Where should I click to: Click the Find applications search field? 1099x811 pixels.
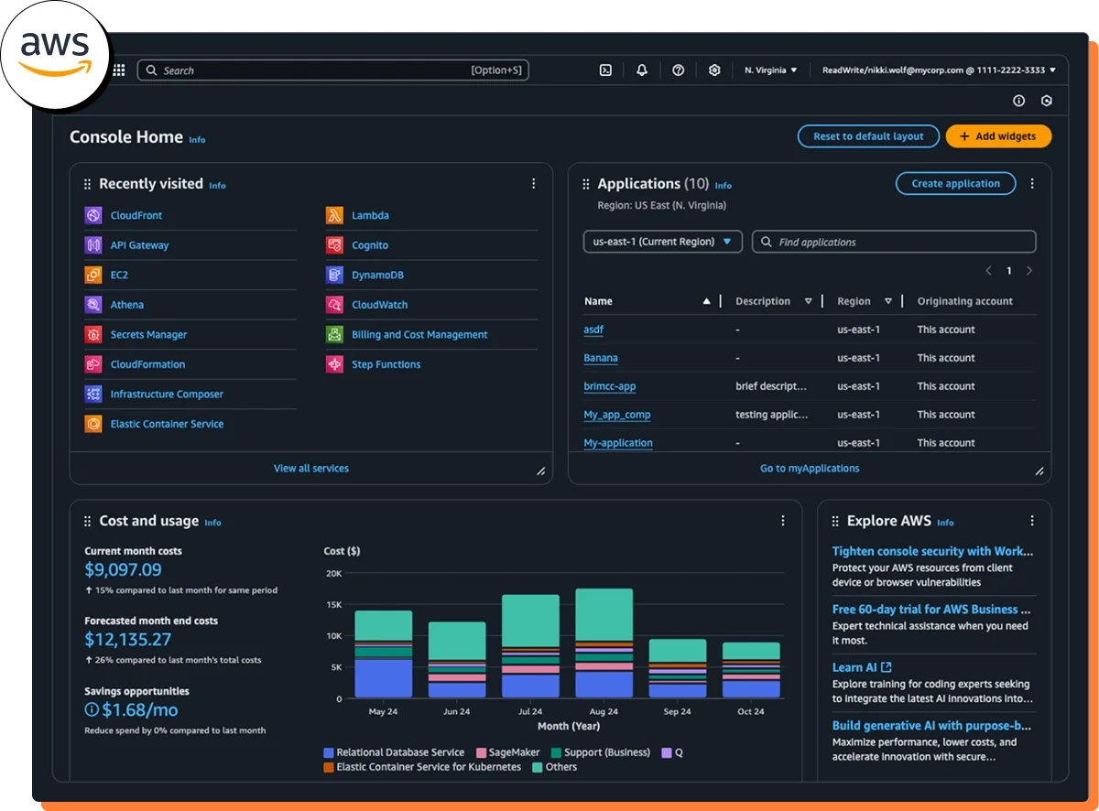click(x=894, y=242)
